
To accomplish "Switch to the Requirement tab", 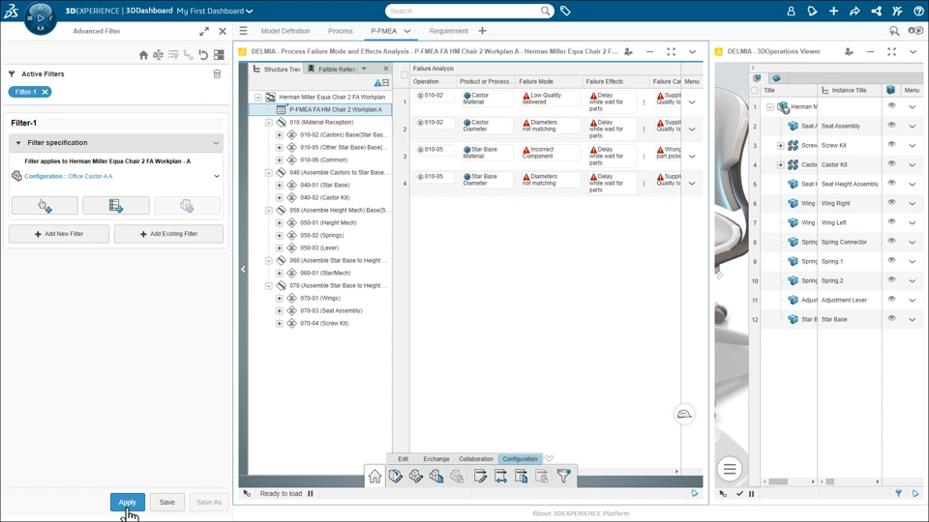I will point(448,31).
